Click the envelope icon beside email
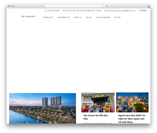 pos(106,10)
